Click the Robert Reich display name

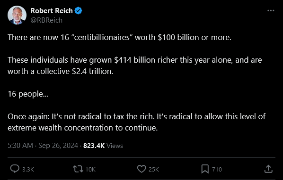(x=52, y=11)
